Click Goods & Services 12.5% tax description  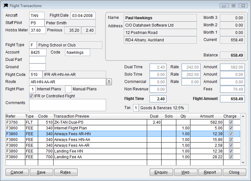[163, 108]
